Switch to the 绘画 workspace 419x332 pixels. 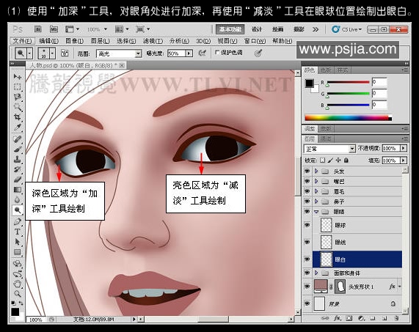click(278, 29)
